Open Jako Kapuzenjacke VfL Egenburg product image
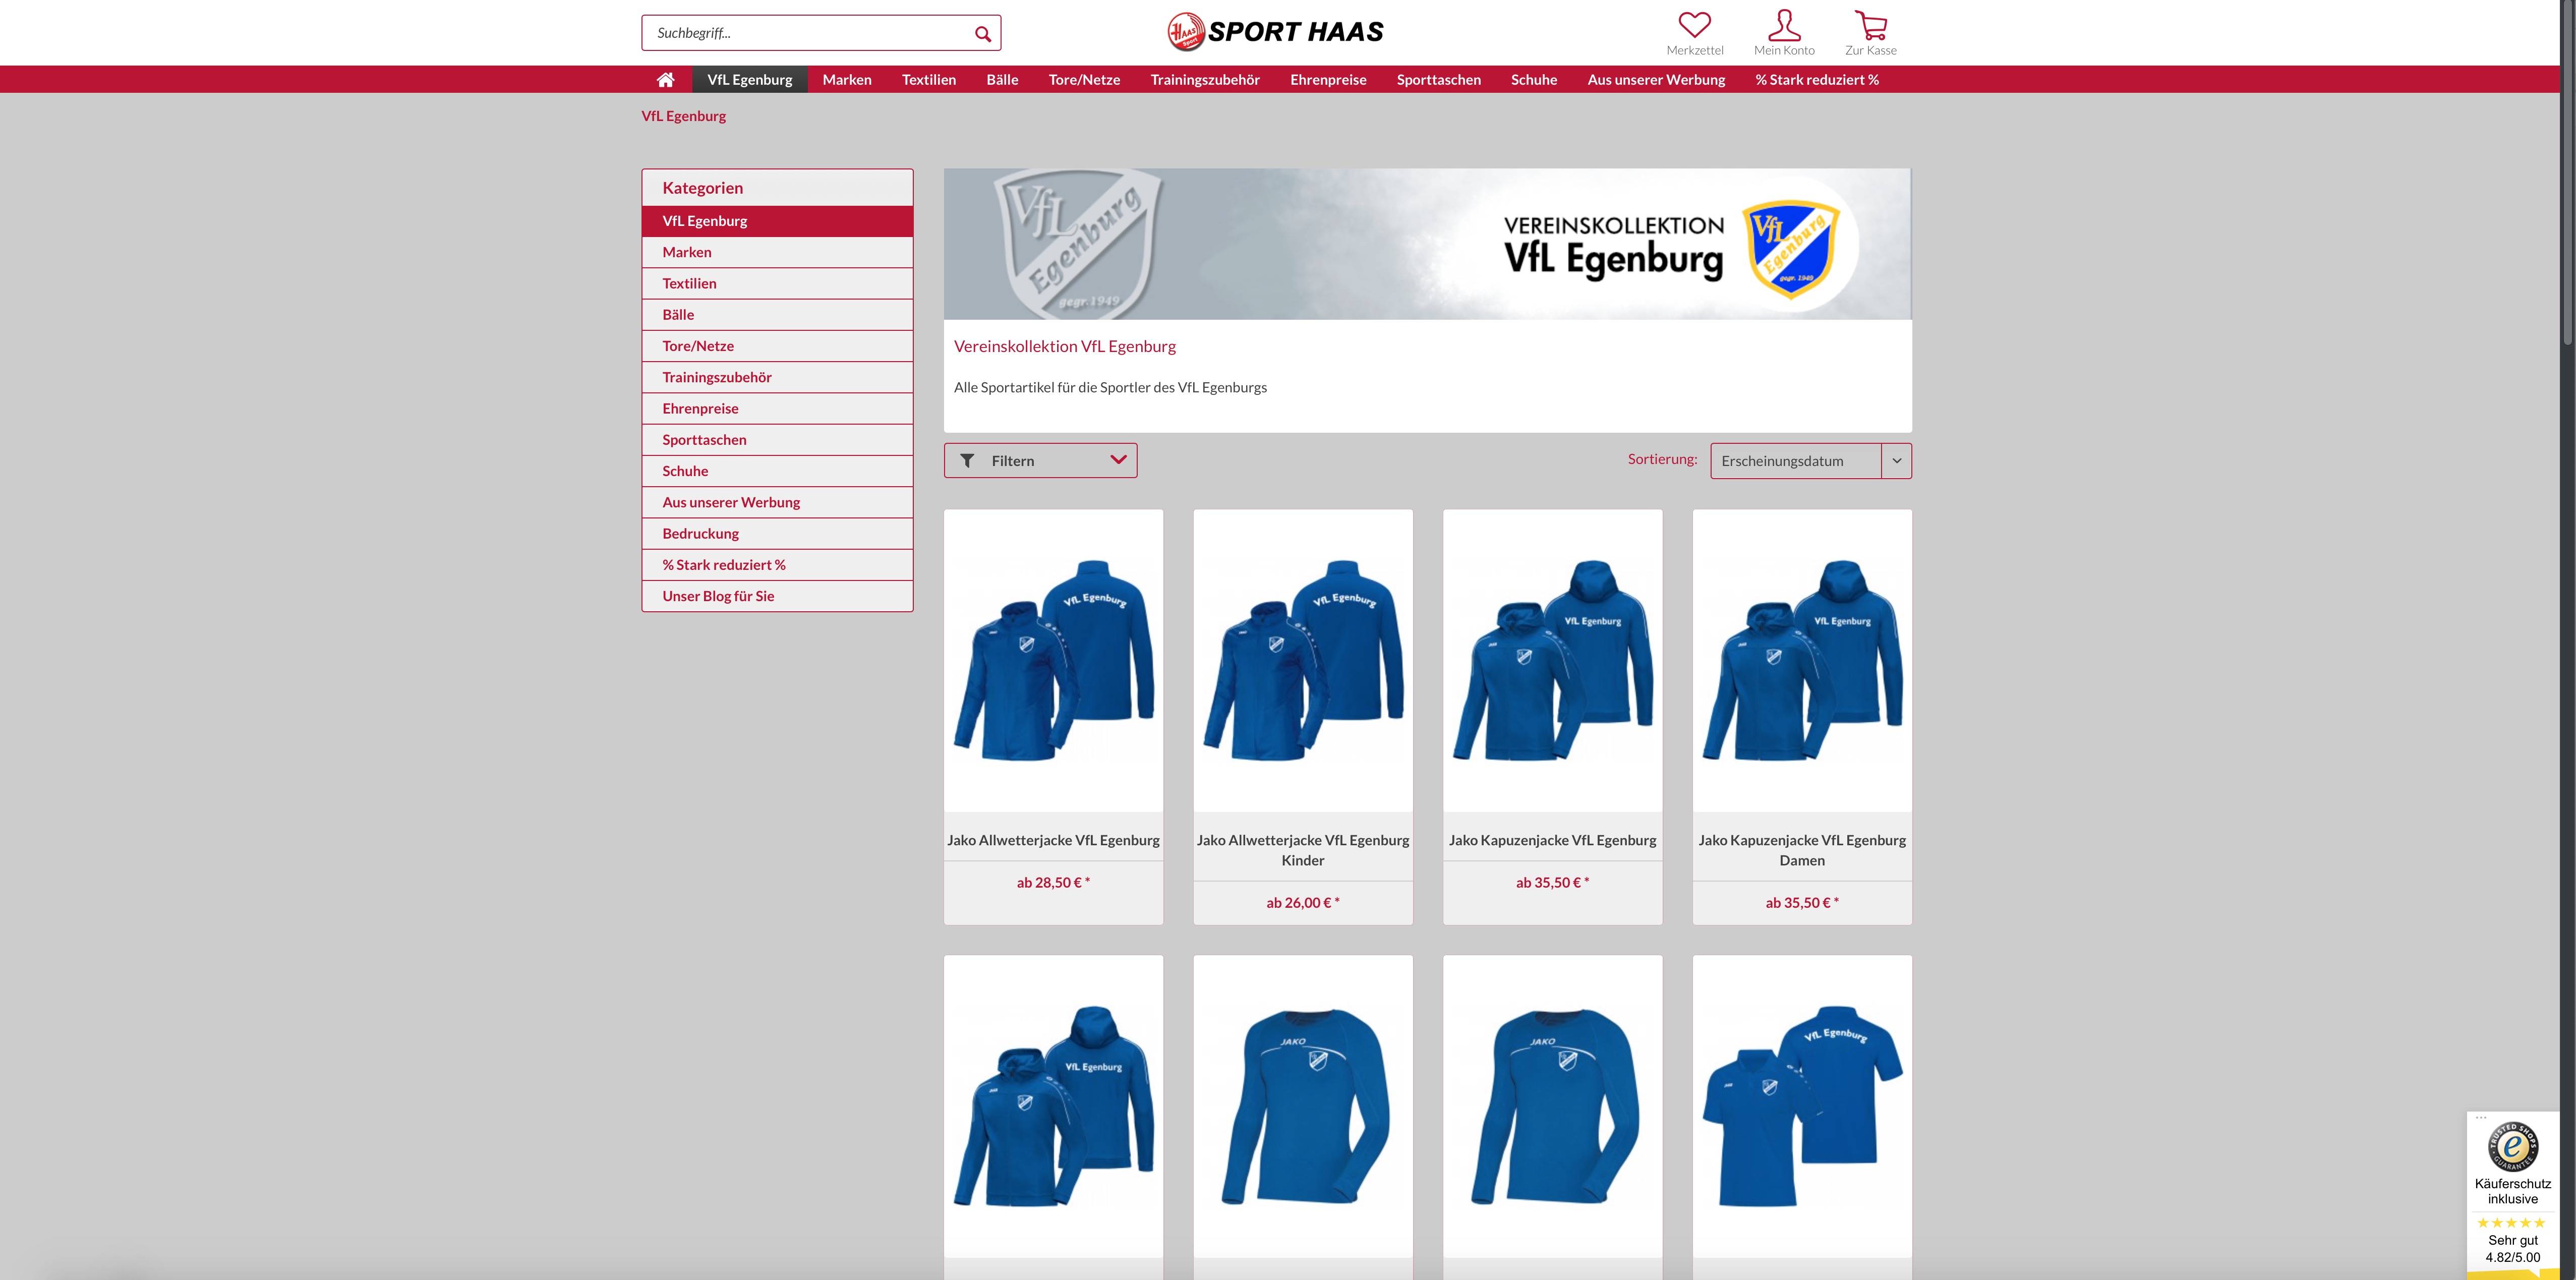The image size is (2576, 1280). [1552, 661]
